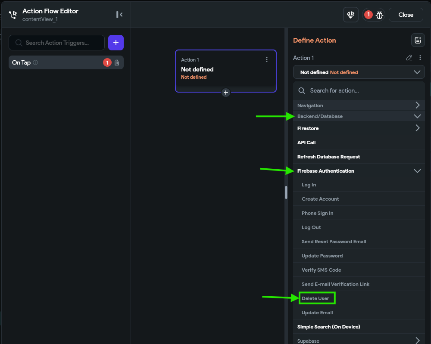Select Send Reset Password Email

(x=359, y=242)
